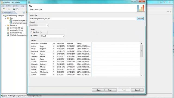This screenshot has width=174, height=98.
Task: Open the Sheet0 name dropdown
Action: pyautogui.click(x=63, y=36)
